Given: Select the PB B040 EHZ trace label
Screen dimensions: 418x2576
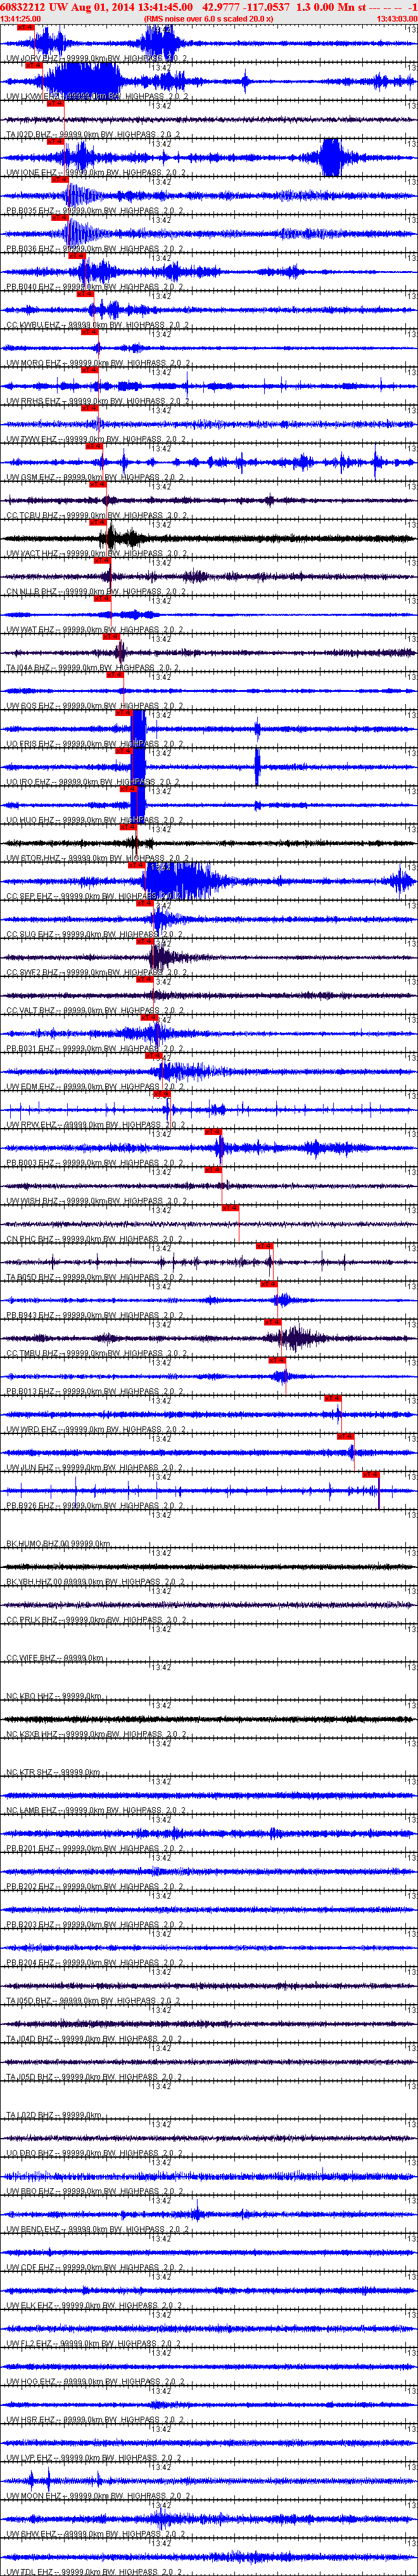Looking at the screenshot, I should point(96,287).
